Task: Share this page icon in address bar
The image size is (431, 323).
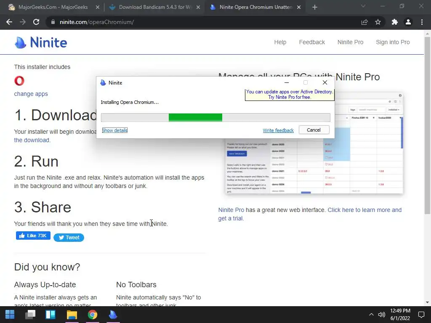Action: [x=364, y=22]
